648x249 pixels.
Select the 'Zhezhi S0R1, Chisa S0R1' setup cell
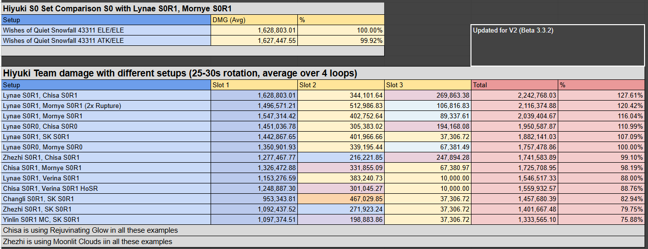coord(106,157)
